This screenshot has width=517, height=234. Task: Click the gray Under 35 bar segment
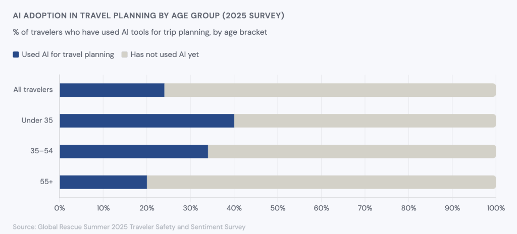pyautogui.click(x=365, y=121)
